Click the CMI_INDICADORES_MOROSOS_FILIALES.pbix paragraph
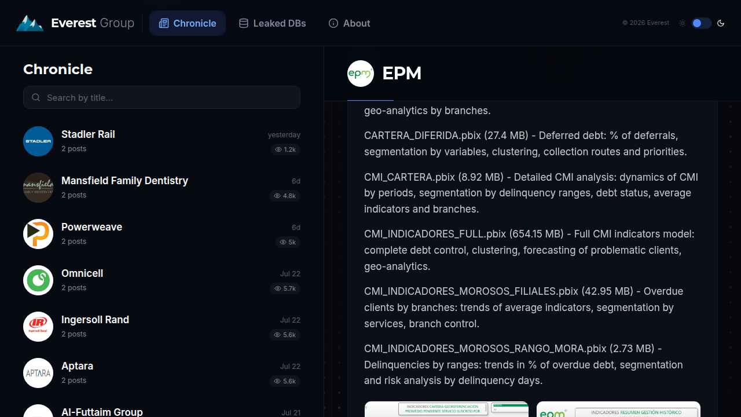The height and width of the screenshot is (417, 741). tap(532, 308)
